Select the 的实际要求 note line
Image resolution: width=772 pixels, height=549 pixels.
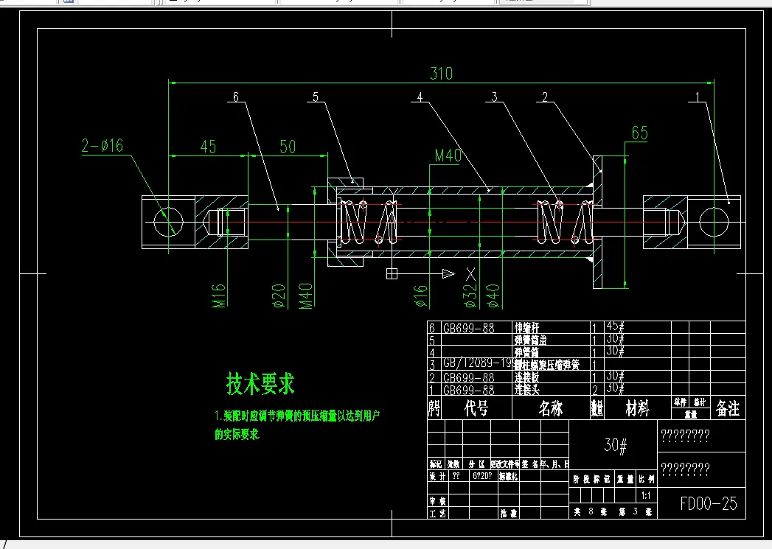pos(237,434)
